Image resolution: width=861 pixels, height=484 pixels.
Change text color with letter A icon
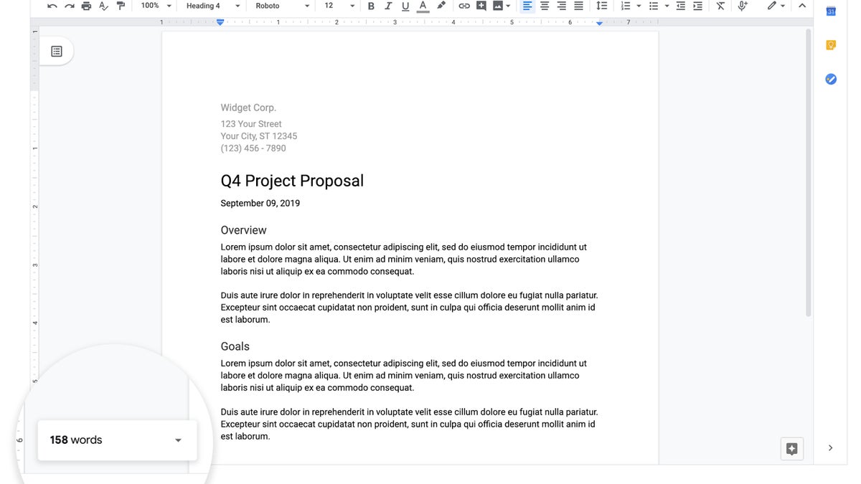tap(423, 6)
